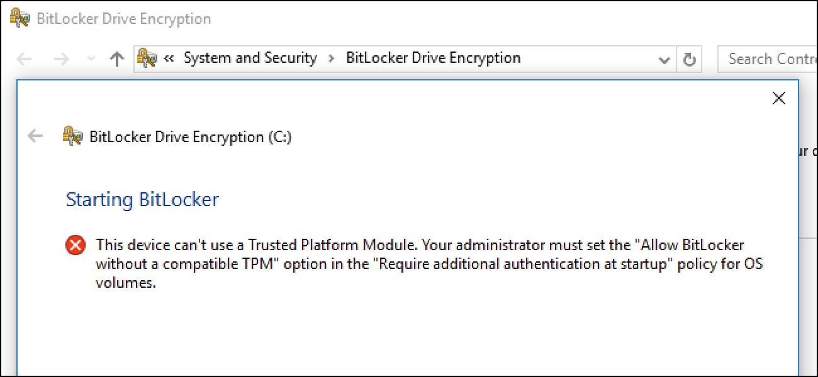Select the BitLocker Drive Encryption breadcrumb
This screenshot has height=377, width=818.
[433, 58]
